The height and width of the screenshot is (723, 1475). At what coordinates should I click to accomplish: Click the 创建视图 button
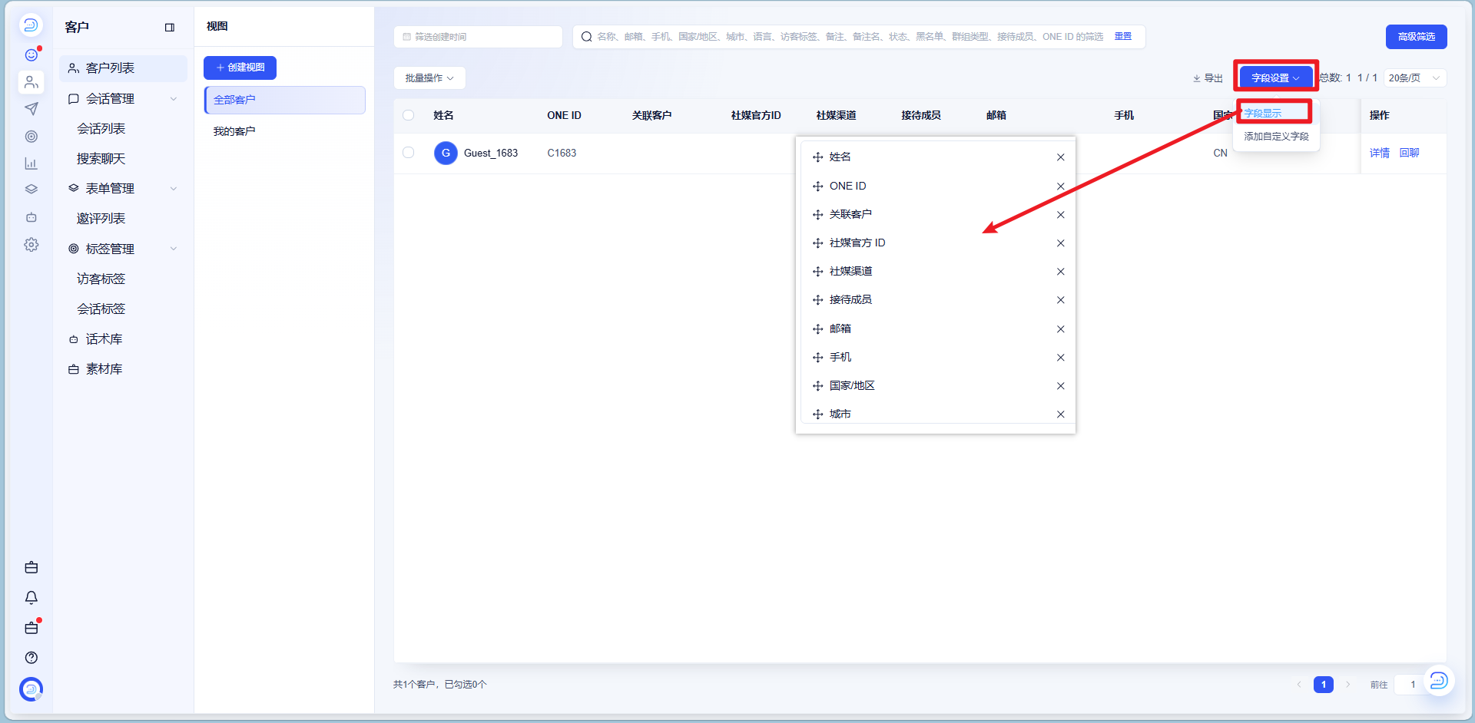pyautogui.click(x=240, y=68)
